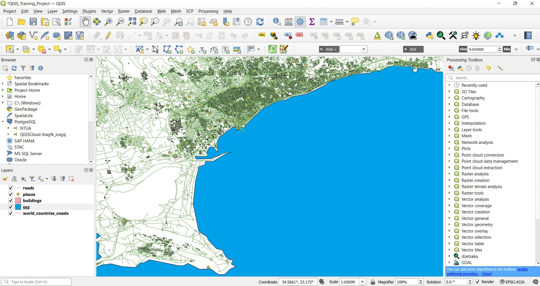Open the toolbox Options wrench icon
The height and width of the screenshot is (286, 540).
point(500,68)
